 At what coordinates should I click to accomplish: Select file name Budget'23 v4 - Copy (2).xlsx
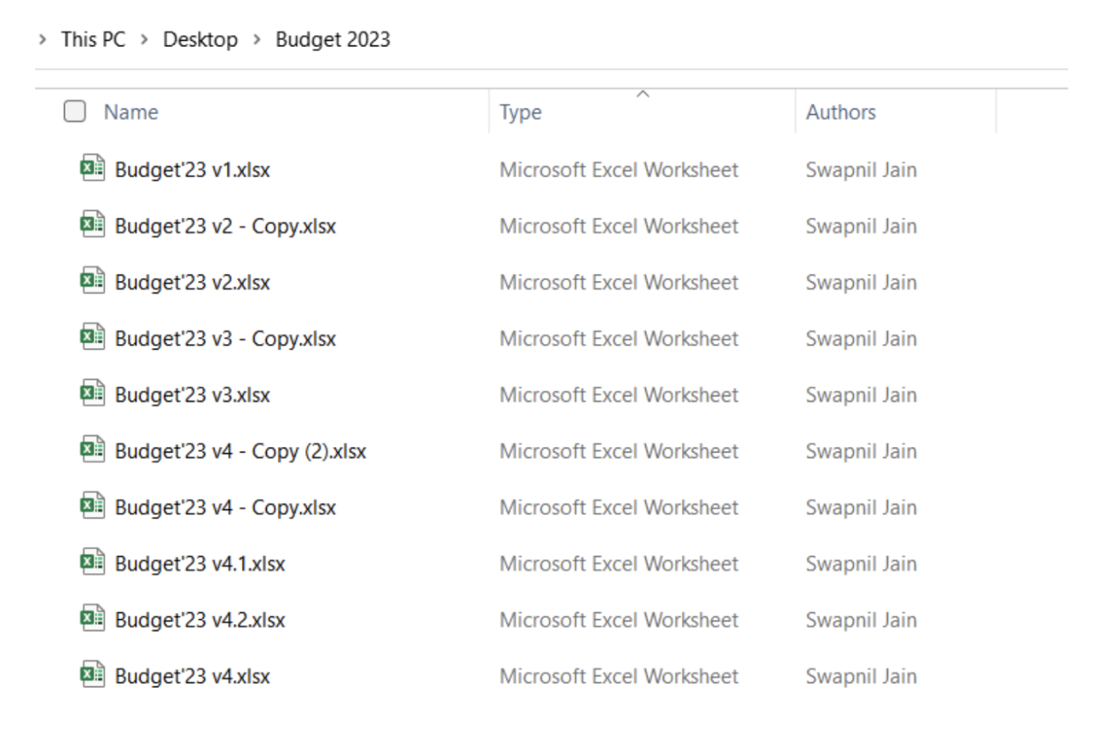coord(240,452)
